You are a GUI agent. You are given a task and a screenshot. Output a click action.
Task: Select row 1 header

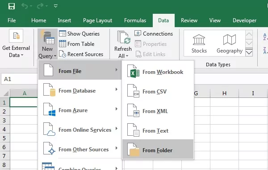click(4, 102)
